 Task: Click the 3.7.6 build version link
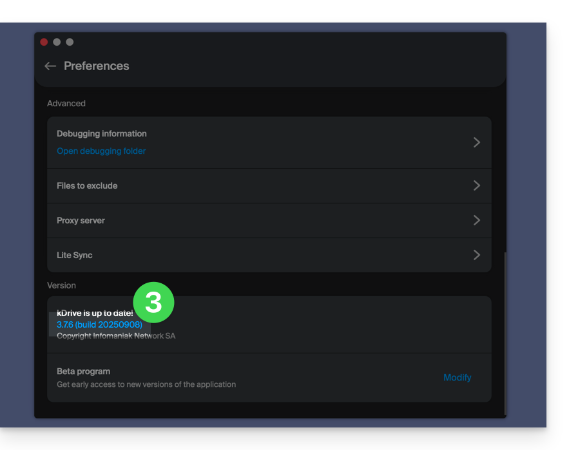pos(99,325)
